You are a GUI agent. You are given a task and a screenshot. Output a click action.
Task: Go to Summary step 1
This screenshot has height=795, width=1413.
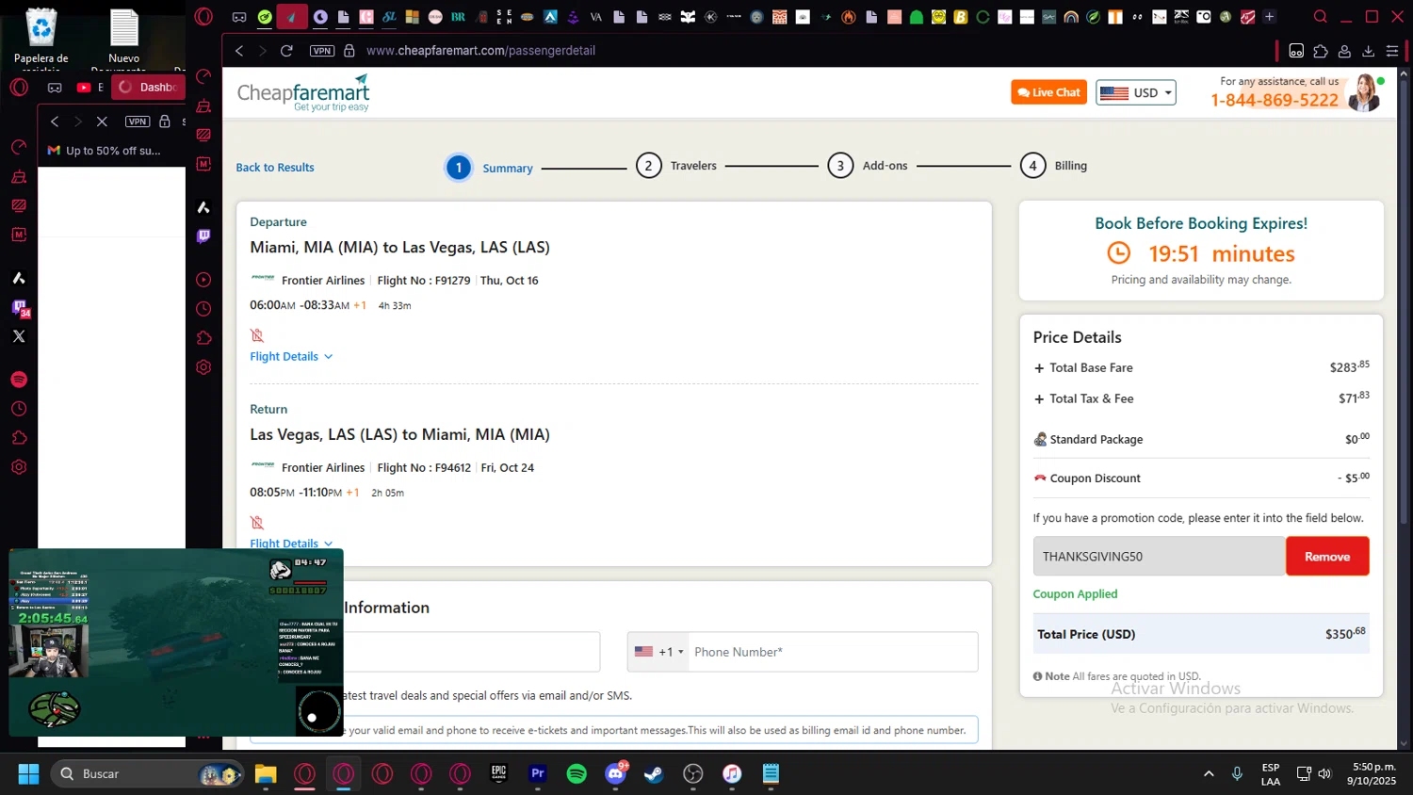(x=489, y=168)
